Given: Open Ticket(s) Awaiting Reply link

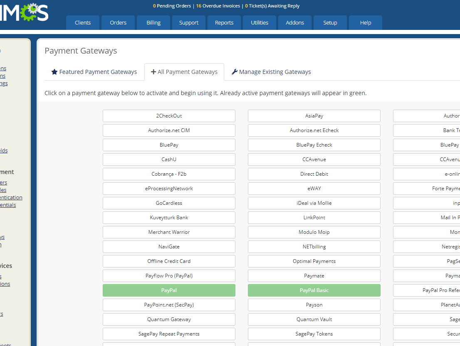Looking at the screenshot, I should click(272, 6).
